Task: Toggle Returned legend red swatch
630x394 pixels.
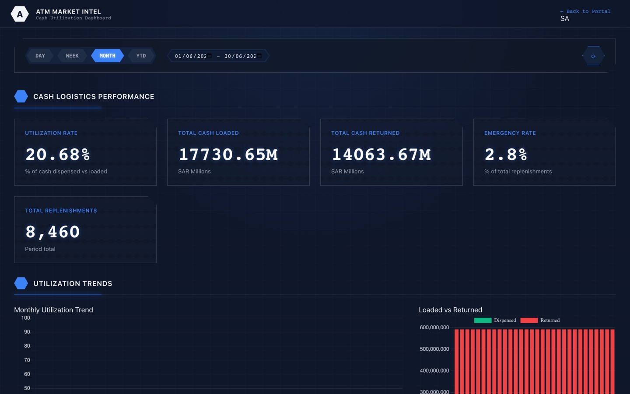Action: point(529,320)
